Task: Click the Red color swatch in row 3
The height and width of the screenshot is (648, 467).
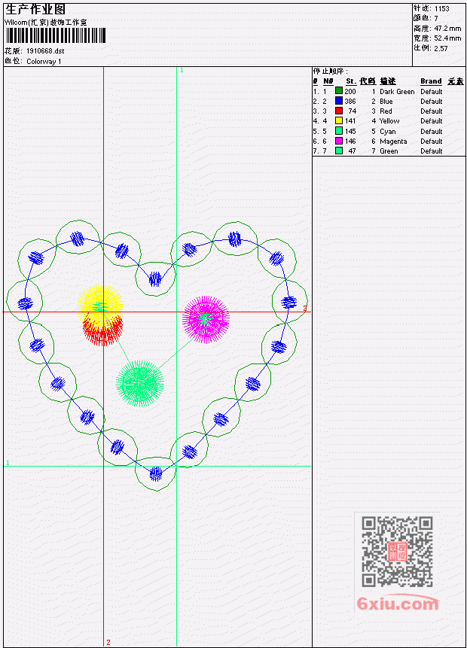Action: pyautogui.click(x=339, y=111)
